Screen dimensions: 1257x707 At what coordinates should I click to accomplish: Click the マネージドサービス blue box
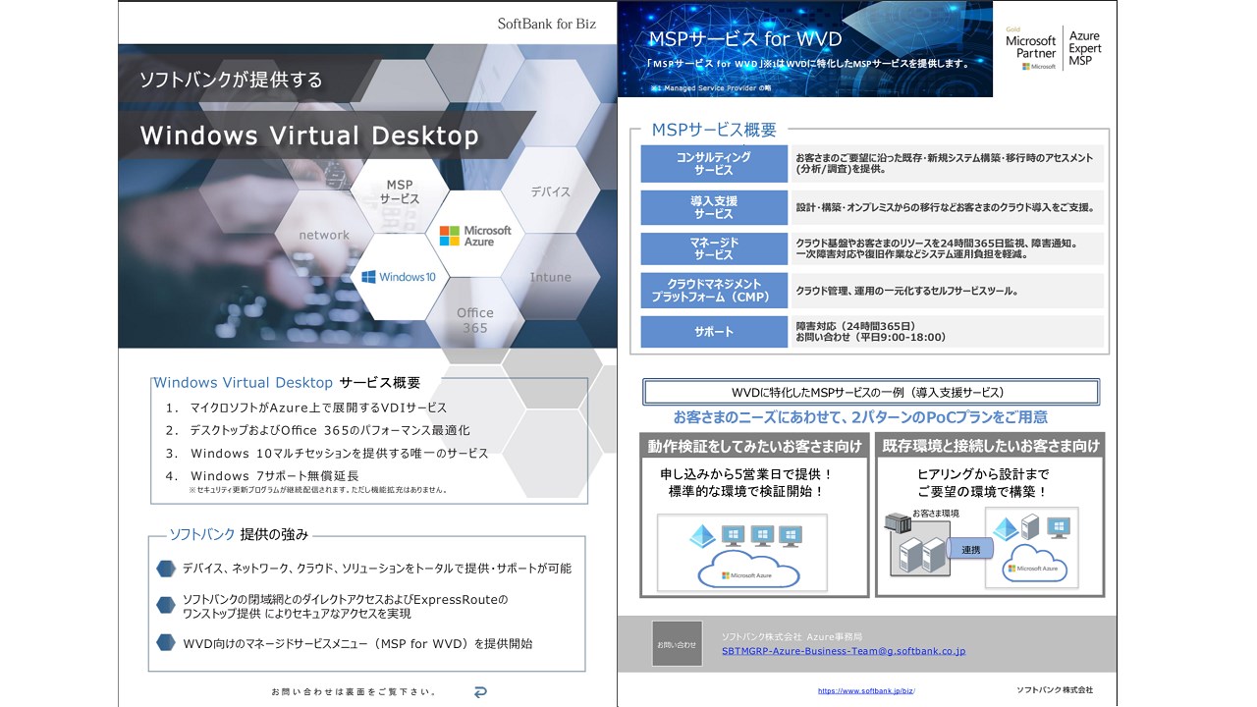pos(713,248)
